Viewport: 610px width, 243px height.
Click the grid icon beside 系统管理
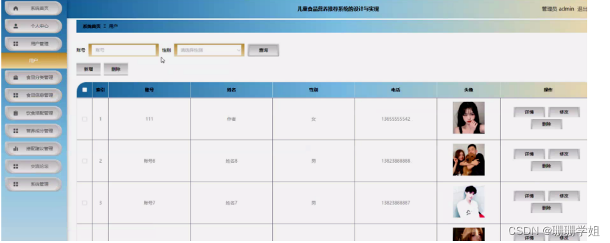pyautogui.click(x=16, y=184)
